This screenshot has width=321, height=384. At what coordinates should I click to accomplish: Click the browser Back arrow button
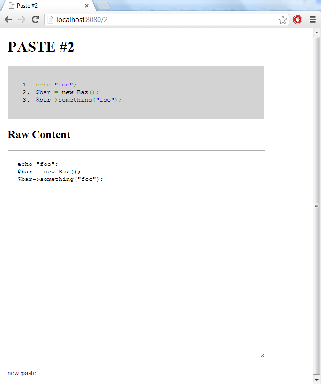tap(8, 19)
